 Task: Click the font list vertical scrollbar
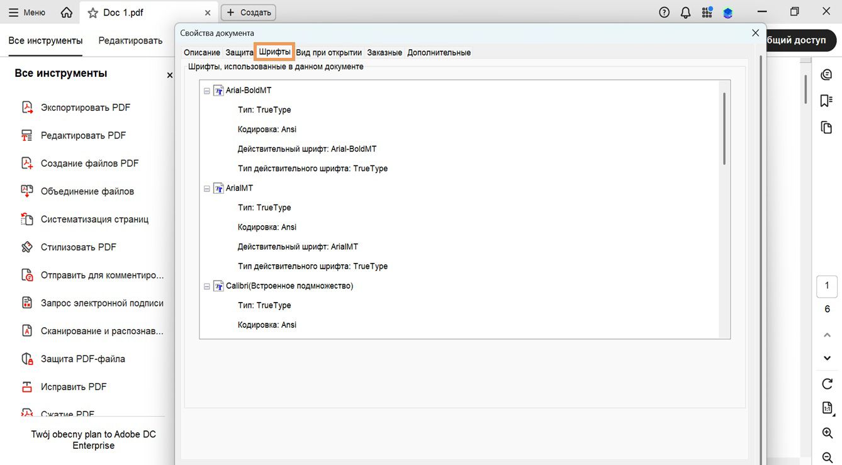724,129
